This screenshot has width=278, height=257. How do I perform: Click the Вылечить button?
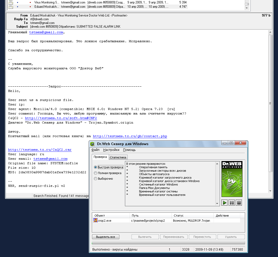point(145,237)
